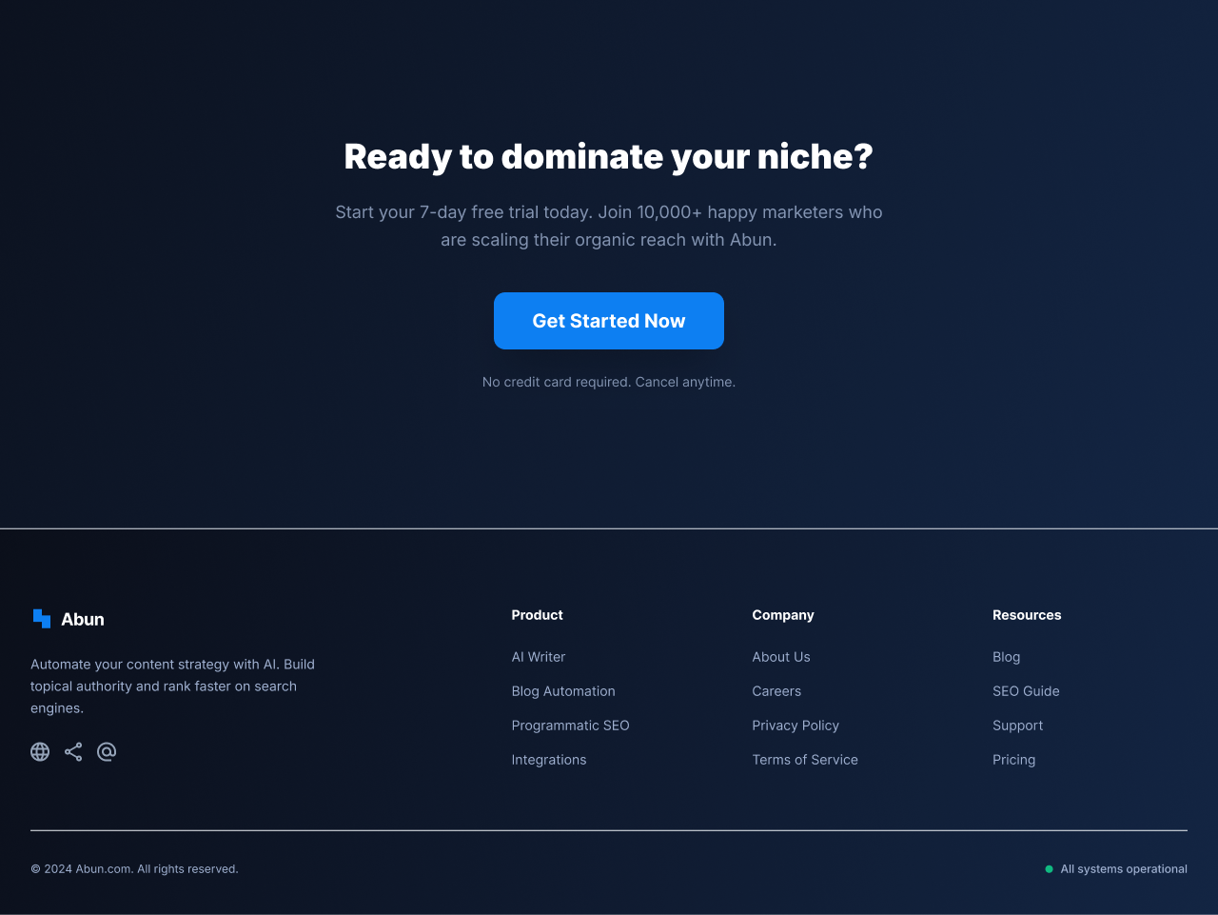Click the Resources column heading

click(1027, 615)
